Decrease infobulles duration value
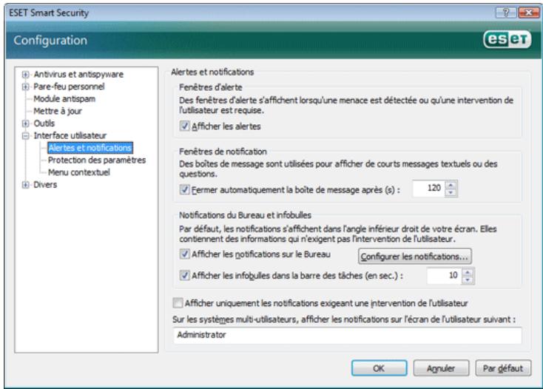This screenshot has height=389, width=543. coord(468,280)
